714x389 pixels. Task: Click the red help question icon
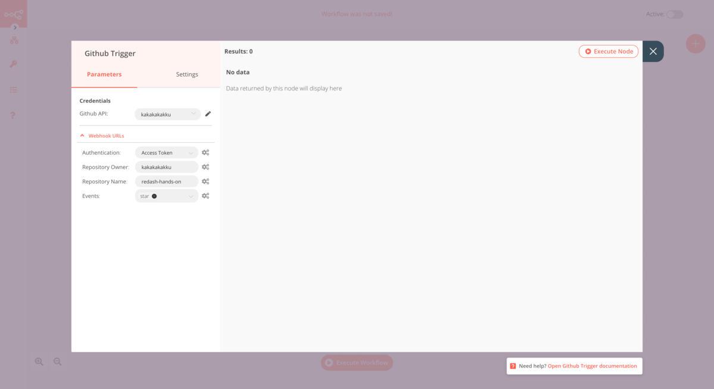(513, 366)
